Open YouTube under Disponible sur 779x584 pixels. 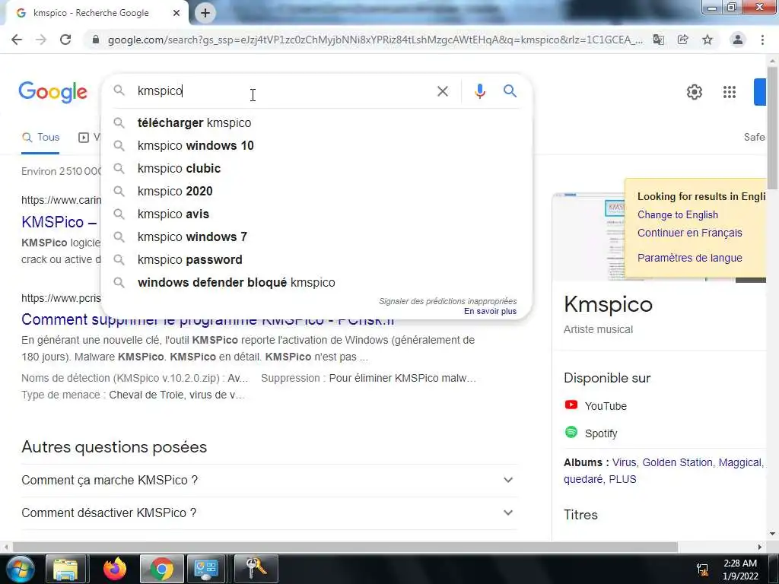pos(605,406)
